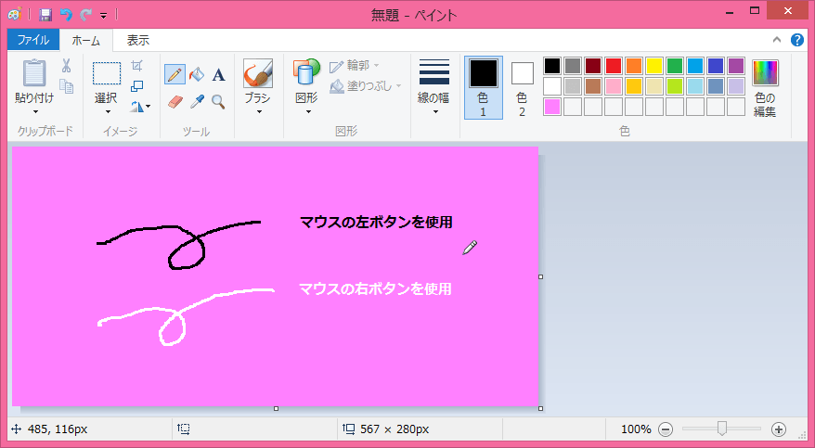Viewport: 815px width, 448px height.
Task: Select the Pencil tool
Action: click(x=175, y=74)
